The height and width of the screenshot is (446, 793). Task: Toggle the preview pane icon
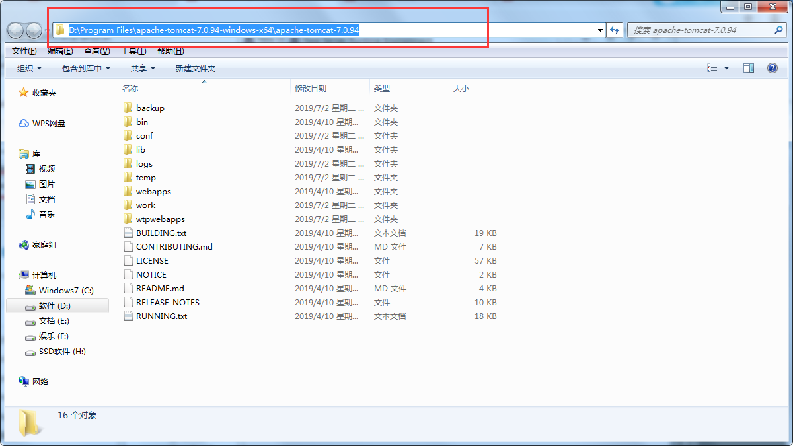pos(749,68)
